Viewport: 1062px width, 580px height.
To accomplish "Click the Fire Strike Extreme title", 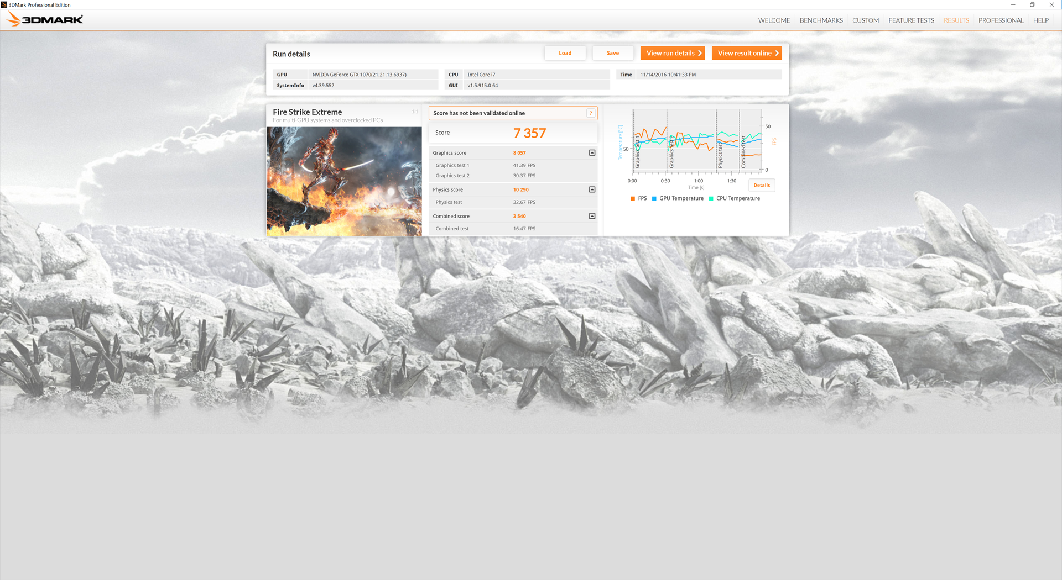I will pyautogui.click(x=307, y=112).
